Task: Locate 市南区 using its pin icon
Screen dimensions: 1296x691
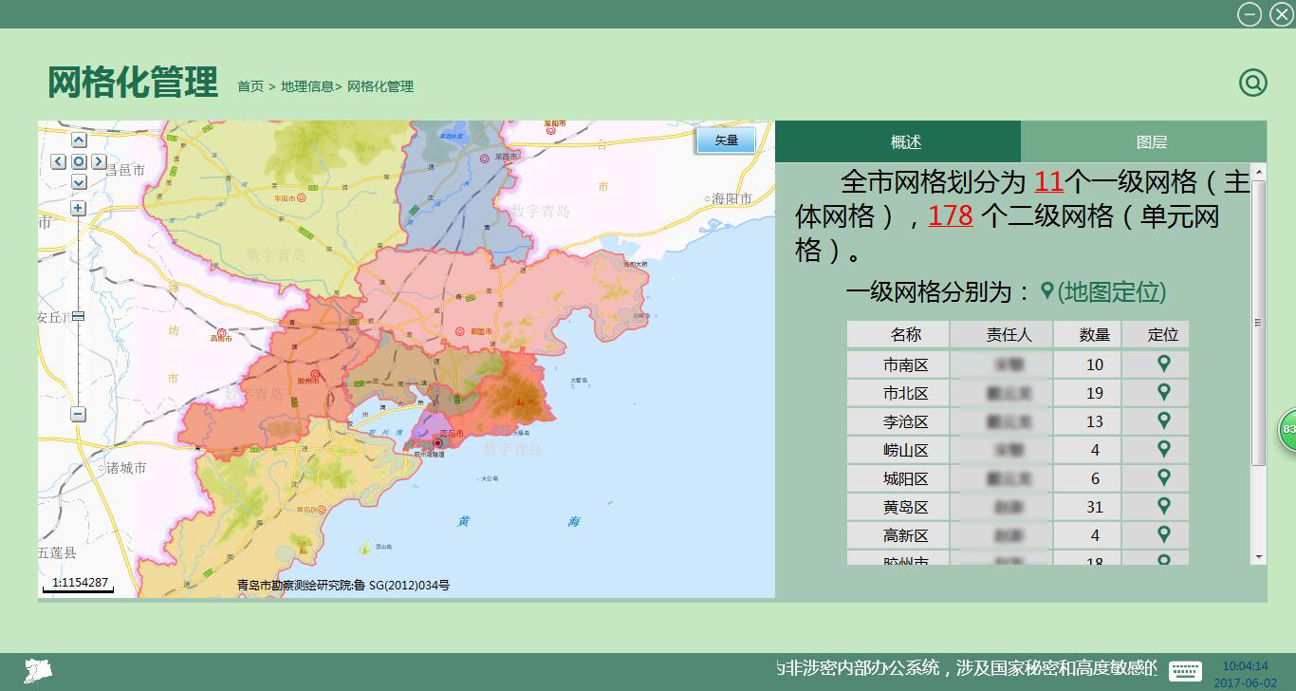Action: (x=1163, y=364)
